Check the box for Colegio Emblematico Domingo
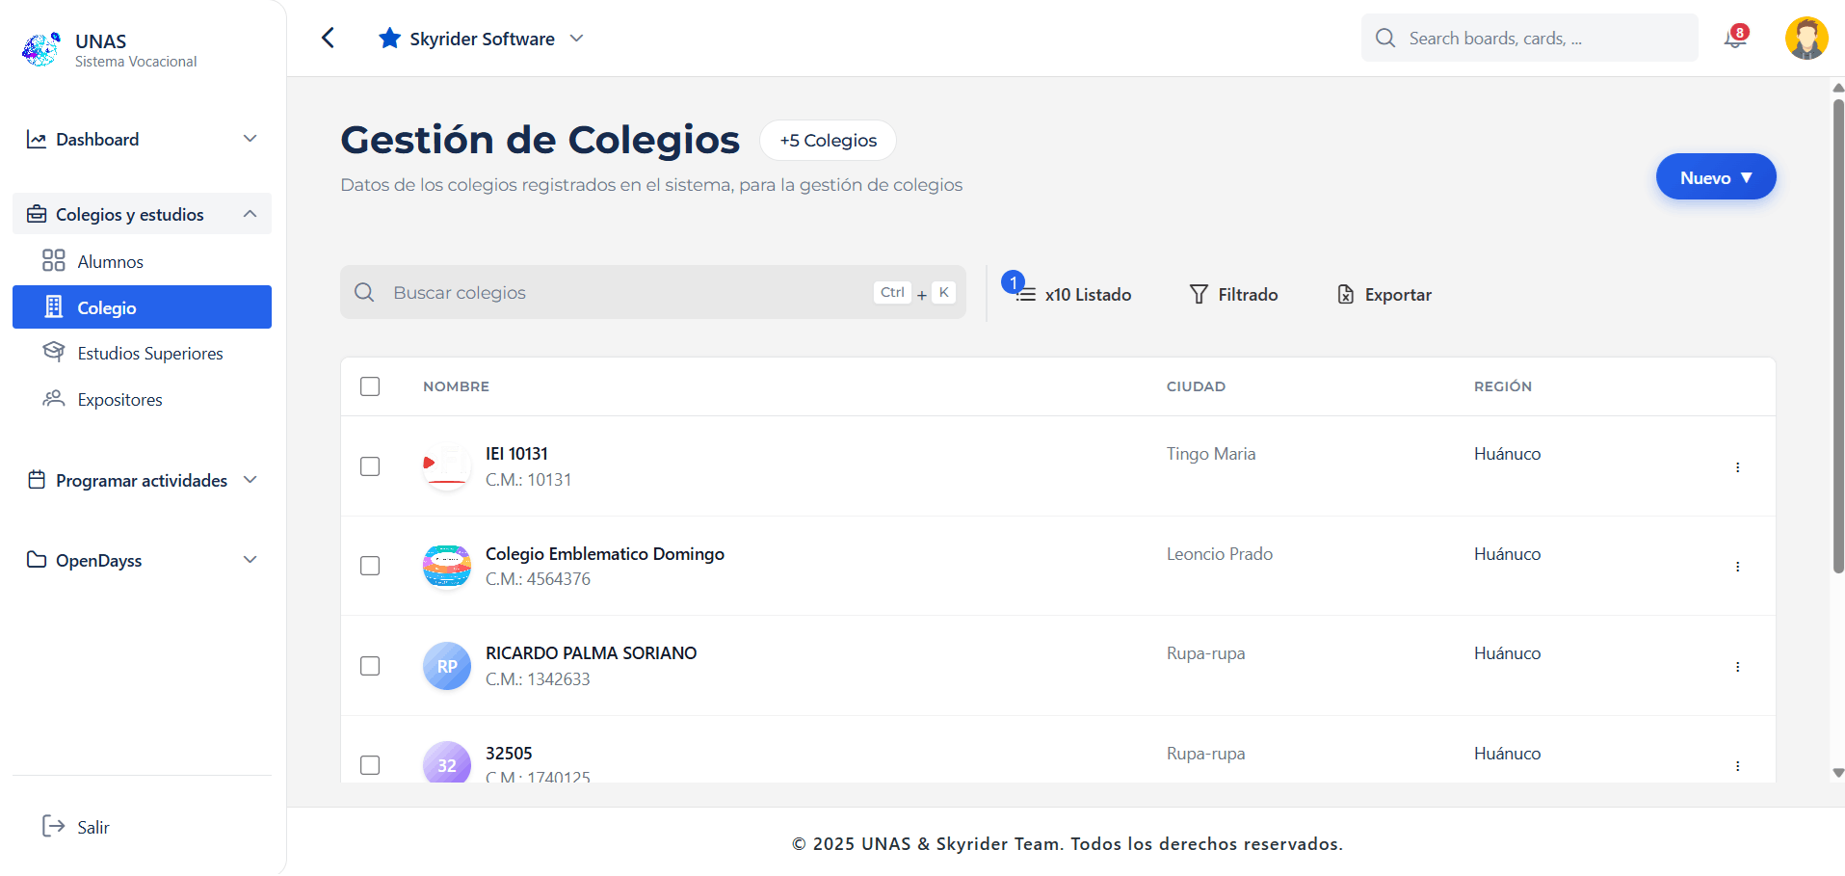Viewport: 1845px width, 876px height. pos(370,566)
